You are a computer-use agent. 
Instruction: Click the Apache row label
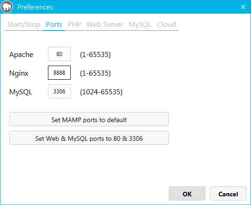pos(21,55)
